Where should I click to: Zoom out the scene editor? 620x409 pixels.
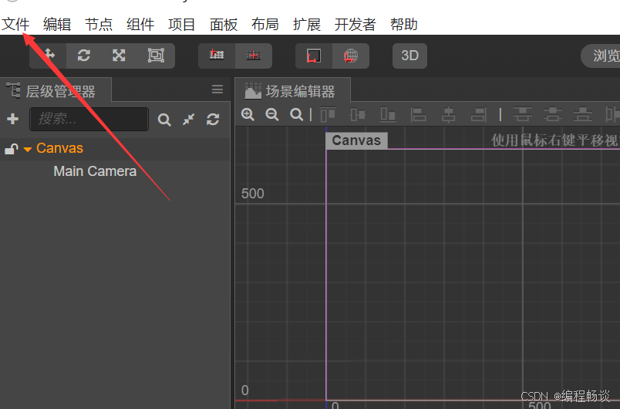(272, 115)
